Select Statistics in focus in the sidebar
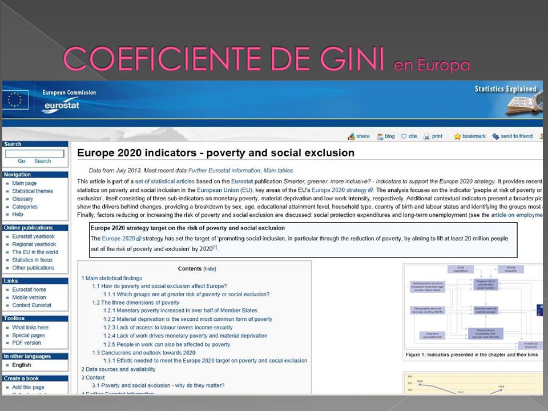This screenshot has height=411, width=548. (32, 260)
